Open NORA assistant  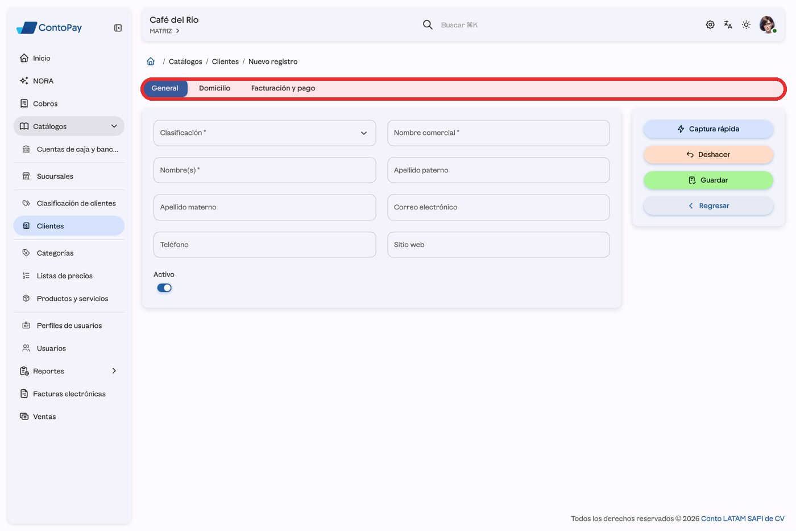(69, 81)
